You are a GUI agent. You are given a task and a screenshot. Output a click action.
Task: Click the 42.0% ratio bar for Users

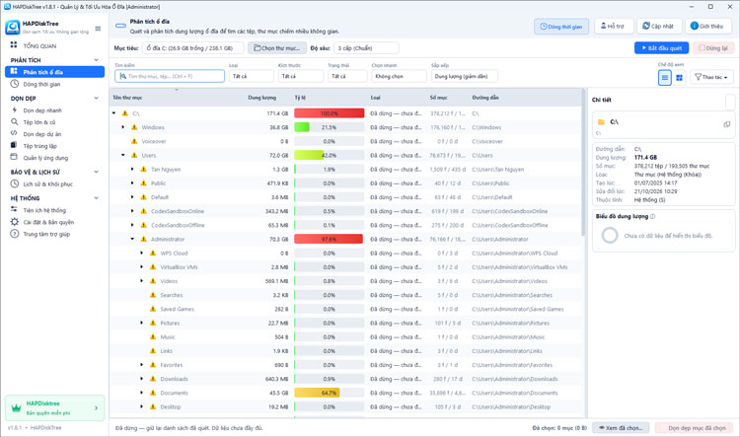point(329,155)
